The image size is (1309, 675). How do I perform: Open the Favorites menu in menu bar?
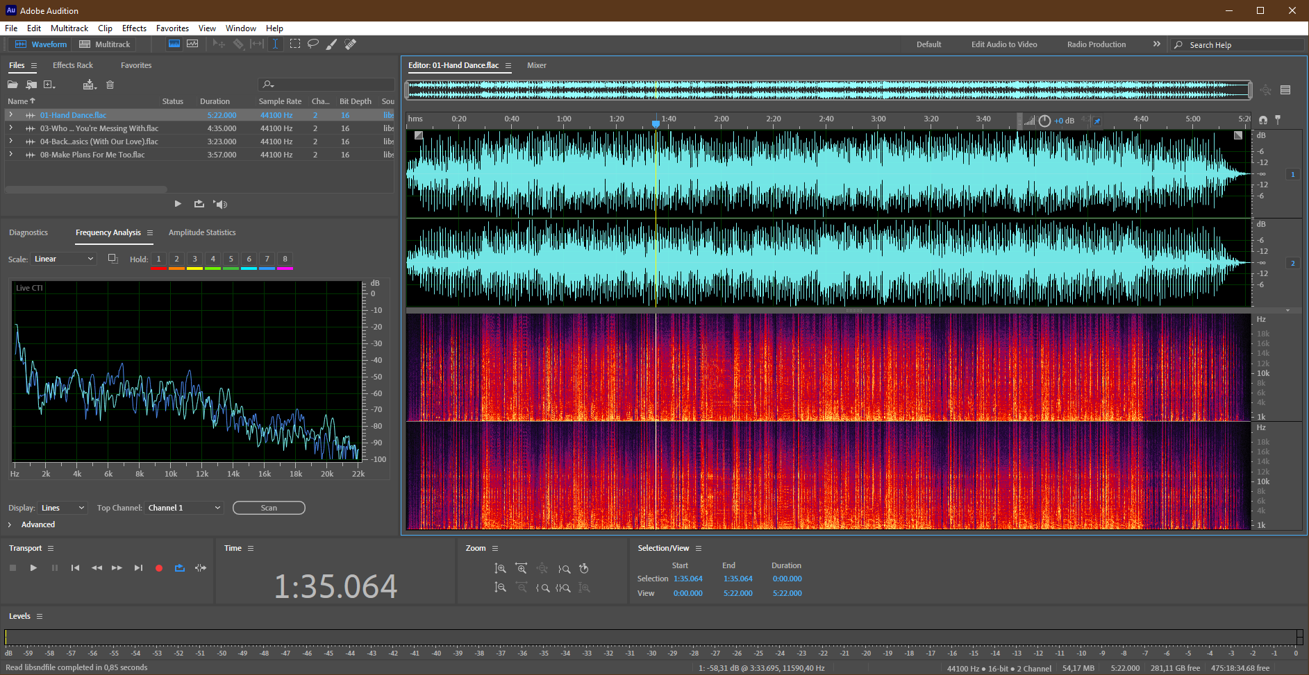(172, 28)
